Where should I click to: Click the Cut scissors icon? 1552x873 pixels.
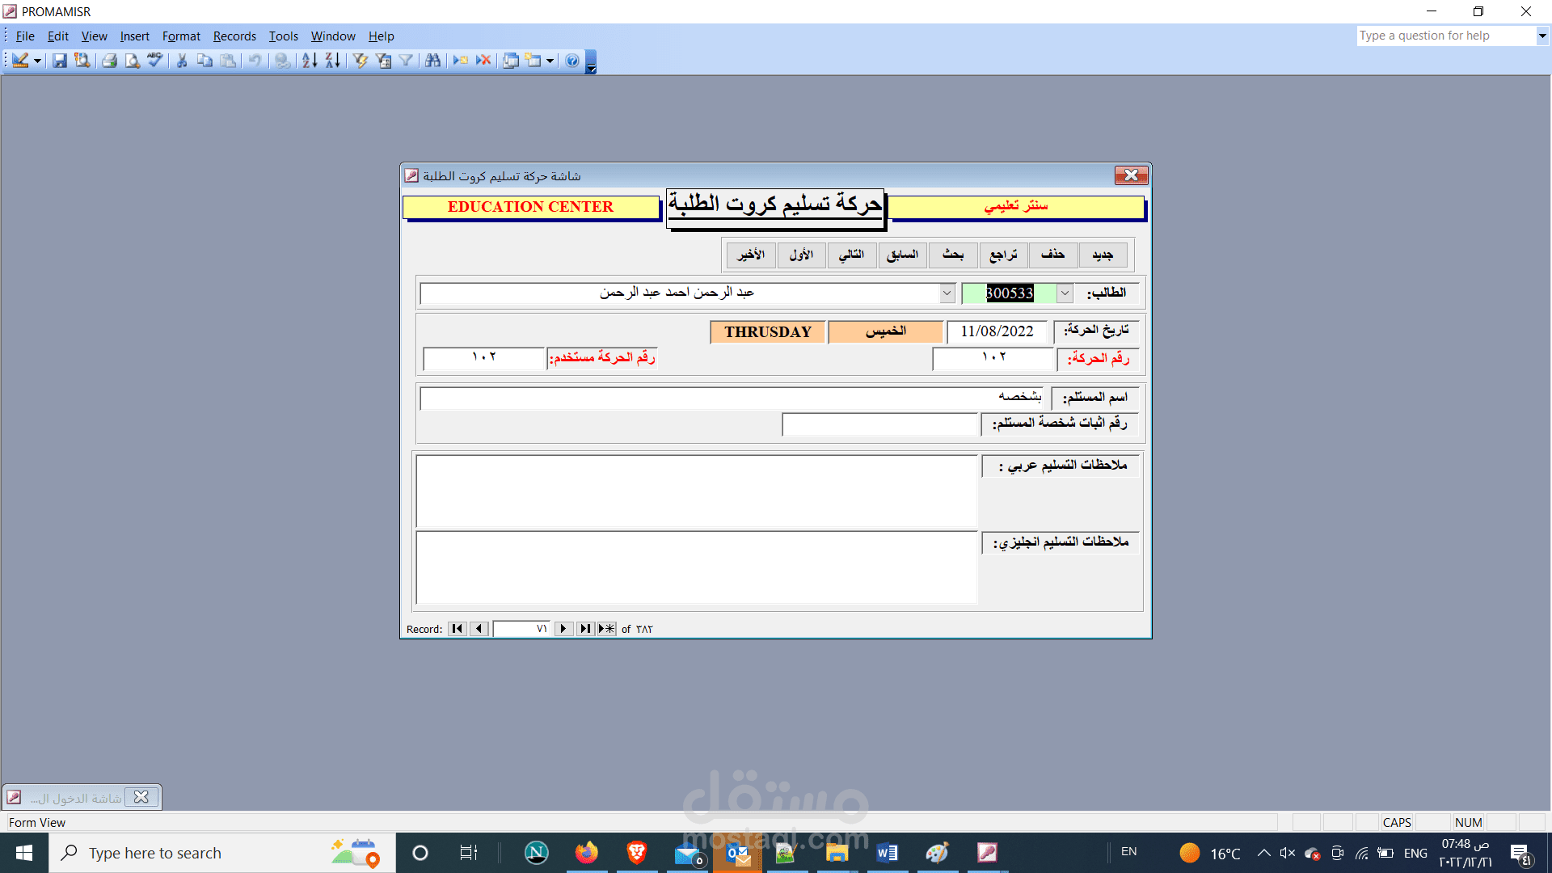(x=182, y=61)
